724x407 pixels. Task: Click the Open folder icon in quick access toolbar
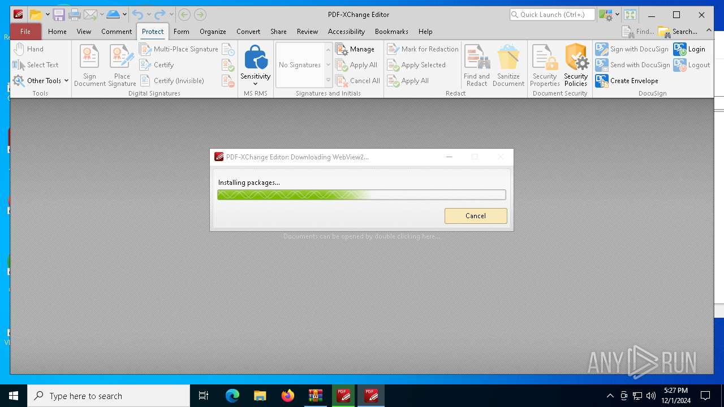(36, 15)
